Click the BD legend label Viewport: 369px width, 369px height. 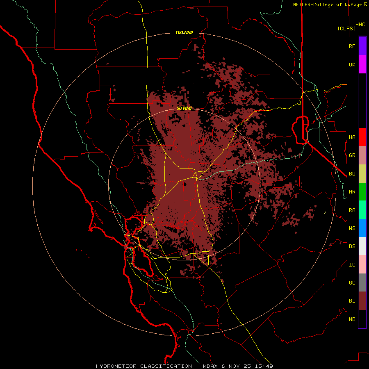pos(352,174)
